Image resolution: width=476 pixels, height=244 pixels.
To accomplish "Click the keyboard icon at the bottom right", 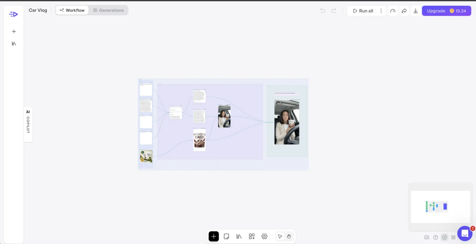I will [x=427, y=237].
